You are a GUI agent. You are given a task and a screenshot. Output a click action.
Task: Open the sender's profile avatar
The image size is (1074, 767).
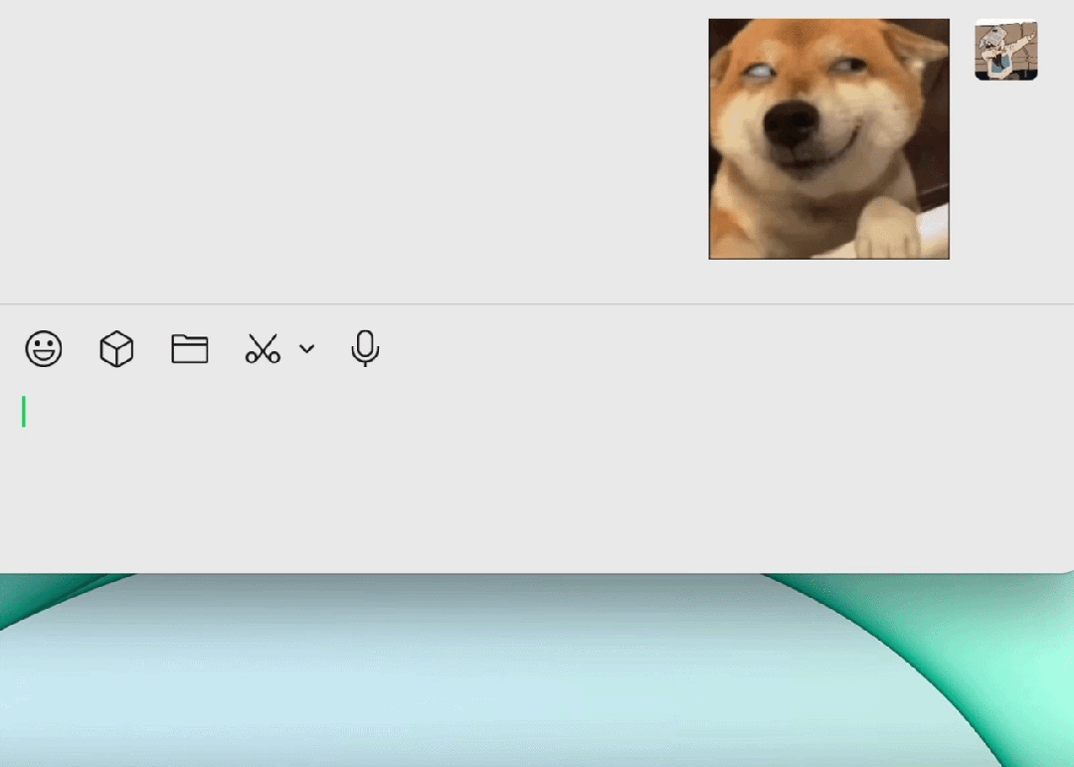[x=1006, y=50]
